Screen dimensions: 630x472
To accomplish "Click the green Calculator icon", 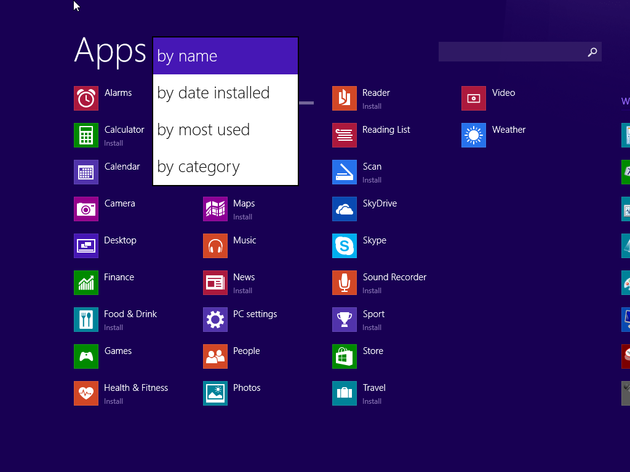I will pyautogui.click(x=86, y=135).
